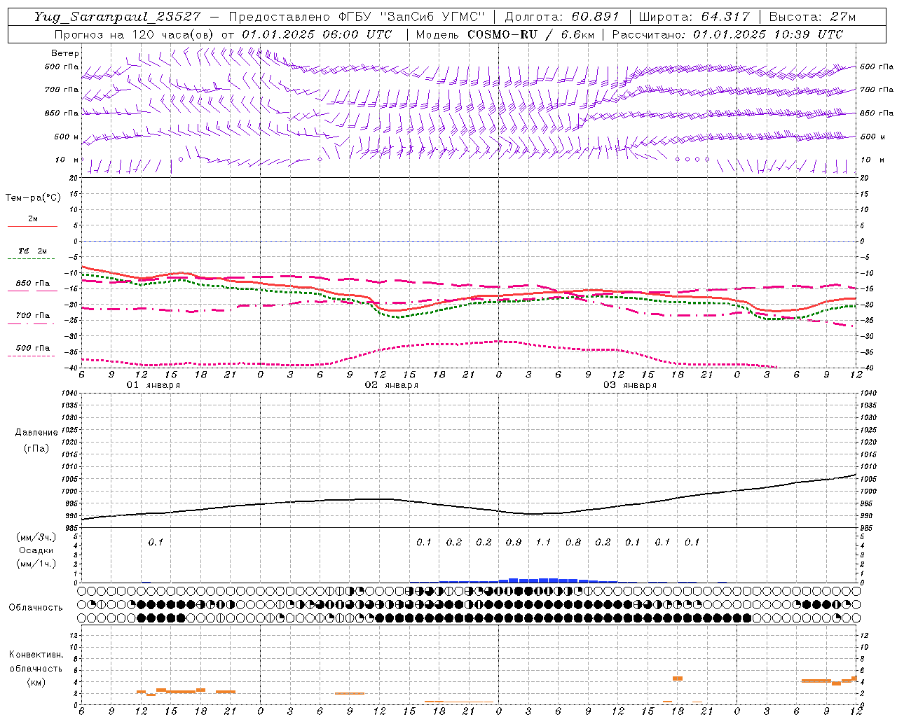The width and height of the screenshot is (897, 717).
Task: Click the 03 января date label
Action: pyautogui.click(x=630, y=385)
